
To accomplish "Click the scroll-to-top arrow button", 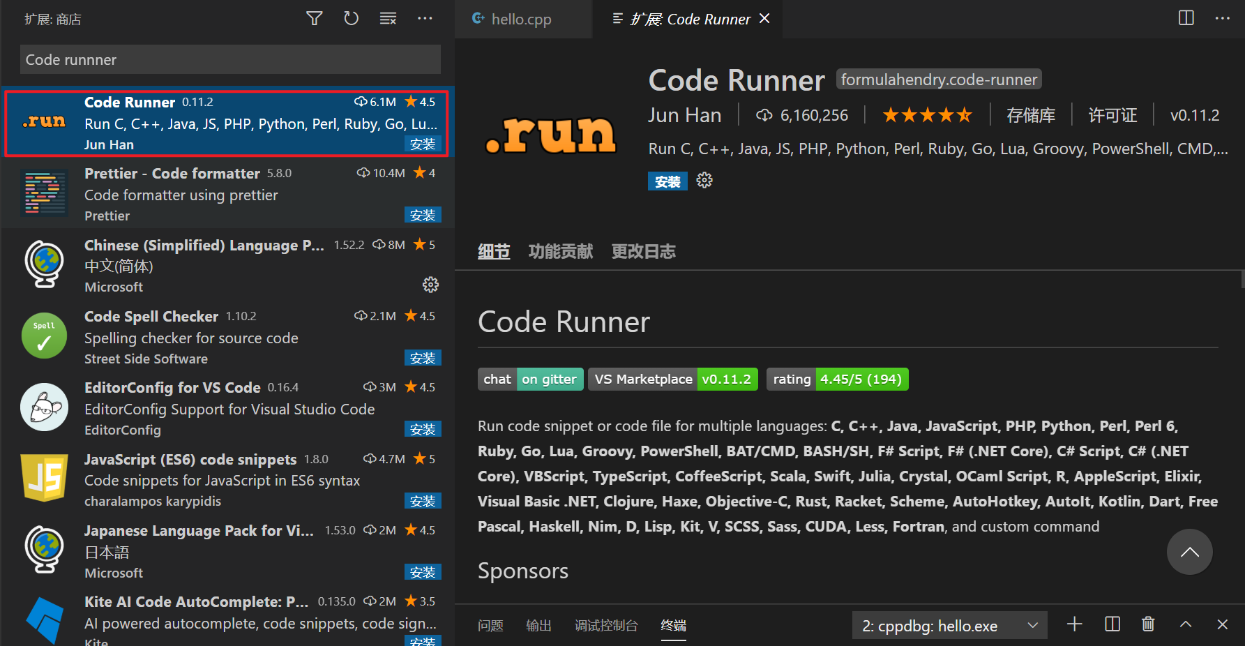I will (x=1189, y=552).
